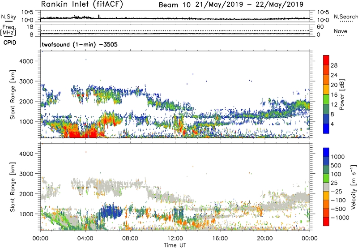Click the '12' tick on Power color bar

tap(334, 104)
